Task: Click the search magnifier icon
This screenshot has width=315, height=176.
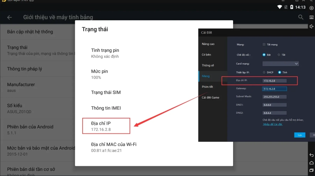Action: [x=301, y=17]
